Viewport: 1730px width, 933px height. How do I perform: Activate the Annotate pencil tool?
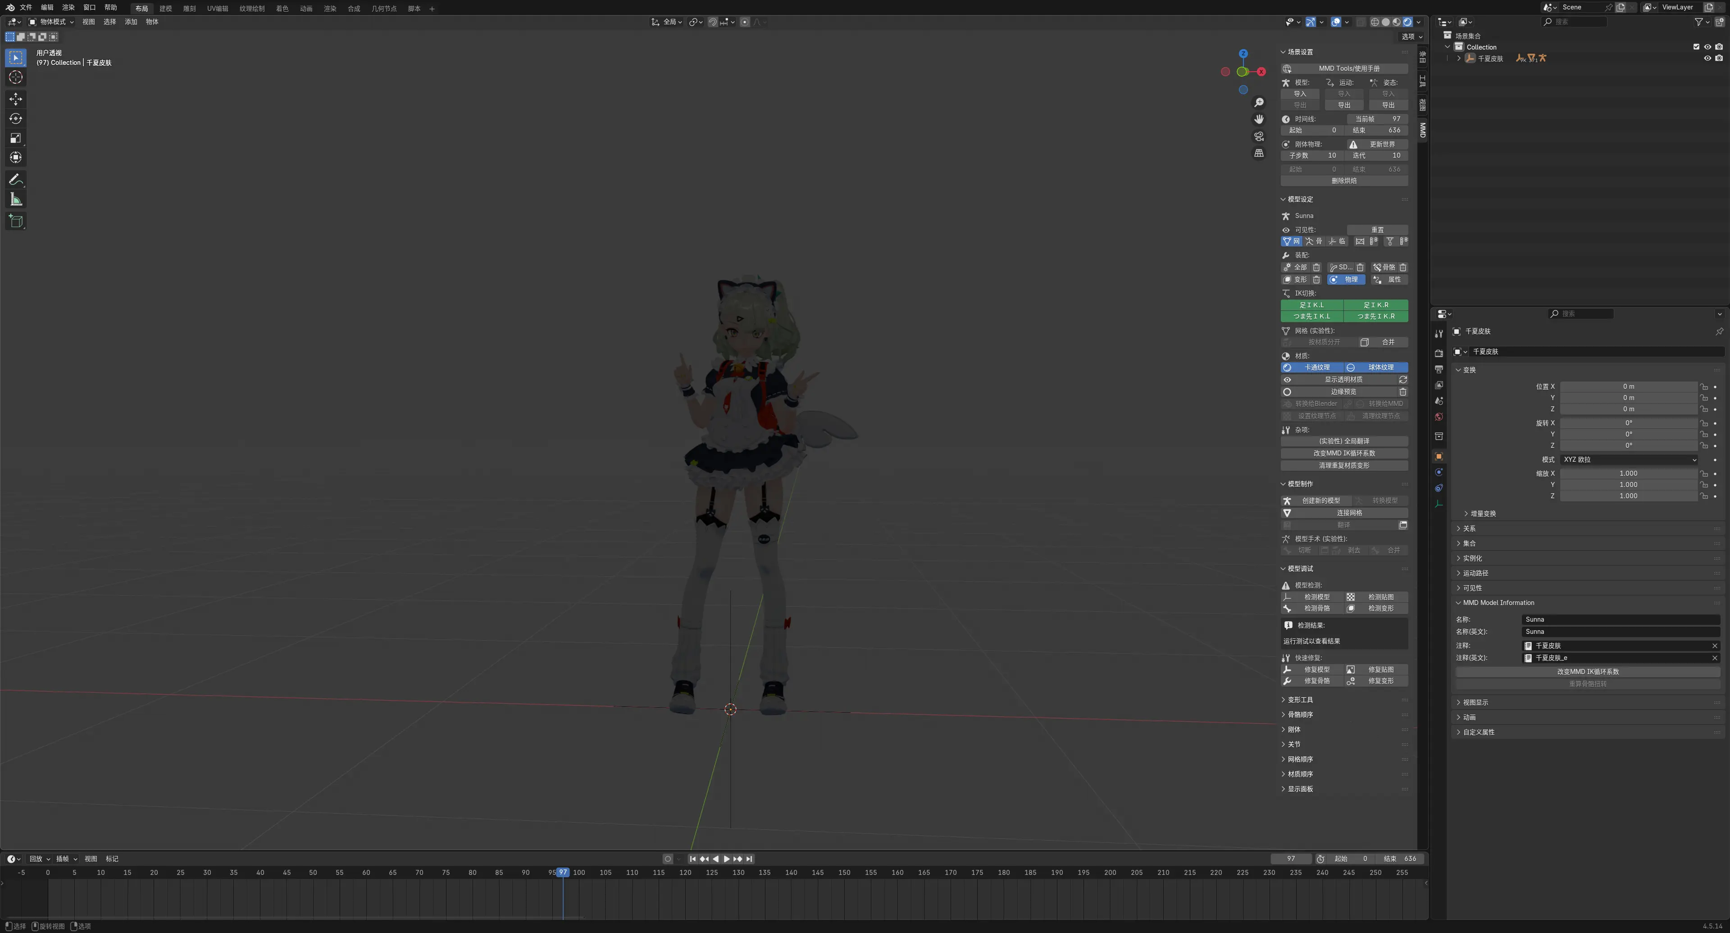coord(15,179)
